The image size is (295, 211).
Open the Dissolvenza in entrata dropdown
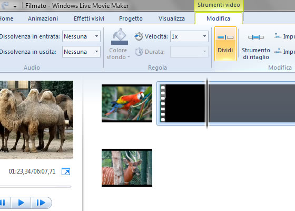coord(81,36)
